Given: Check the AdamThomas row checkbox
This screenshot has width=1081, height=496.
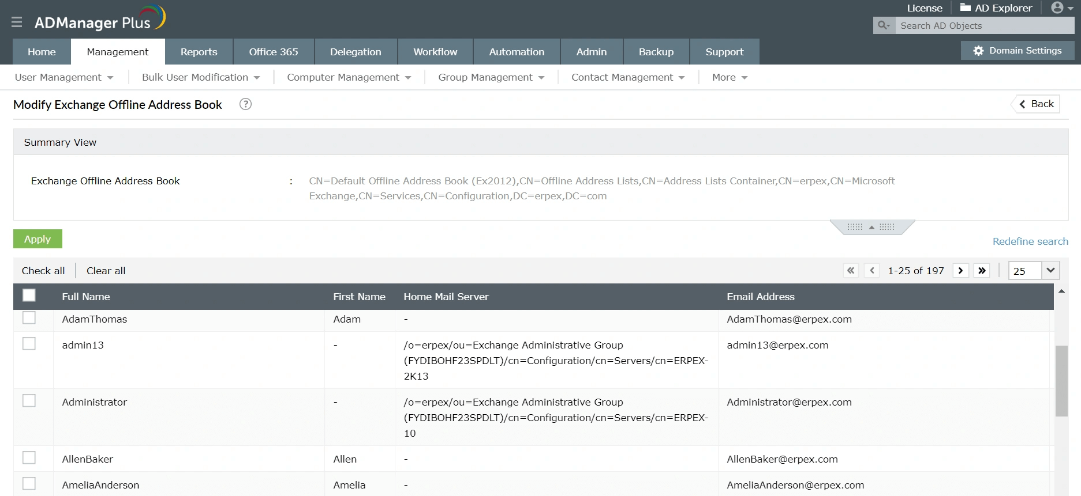Looking at the screenshot, I should [29, 317].
